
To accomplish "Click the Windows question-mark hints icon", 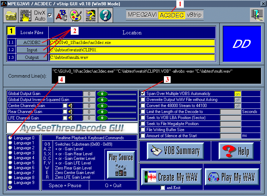I will (x=91, y=16).
